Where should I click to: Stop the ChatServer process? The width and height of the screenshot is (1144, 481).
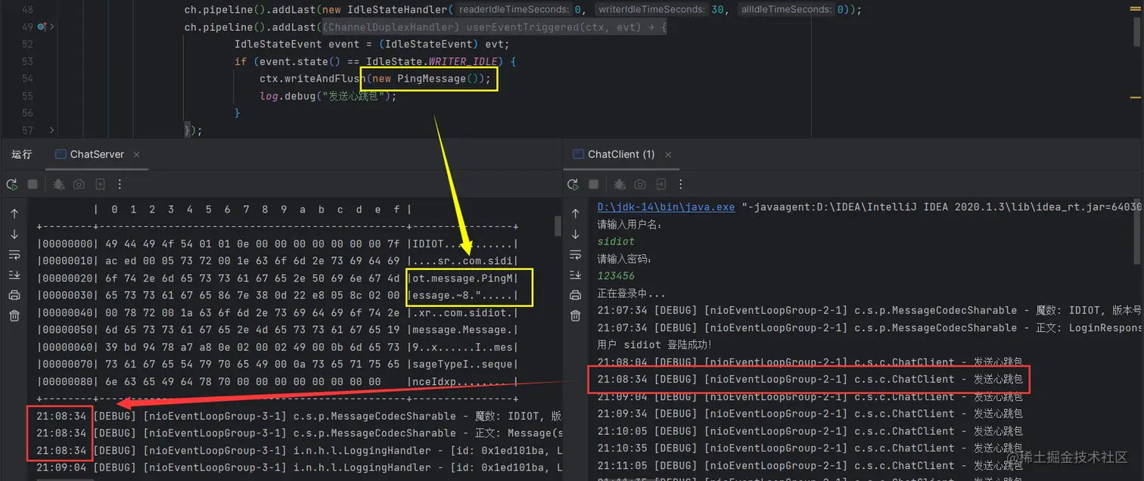click(33, 184)
